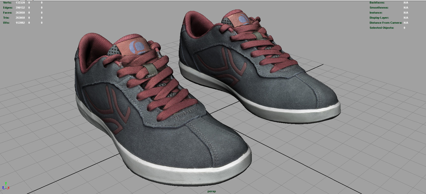
Task: Click the Distance From Camera: label
Action: (x=386, y=23)
